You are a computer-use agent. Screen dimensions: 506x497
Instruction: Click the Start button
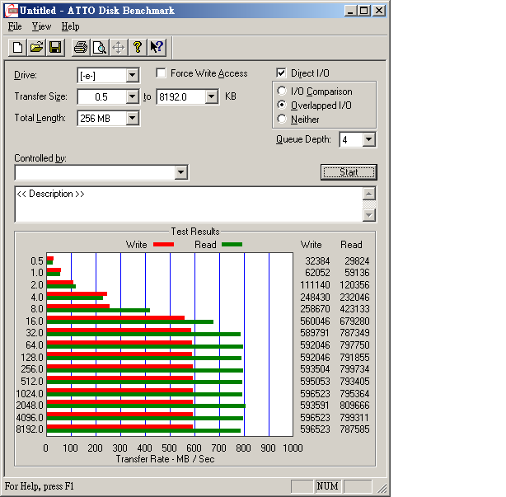(349, 172)
